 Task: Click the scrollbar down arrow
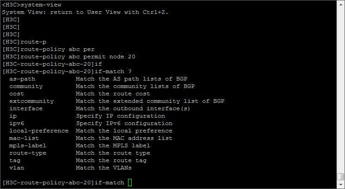point(341,184)
